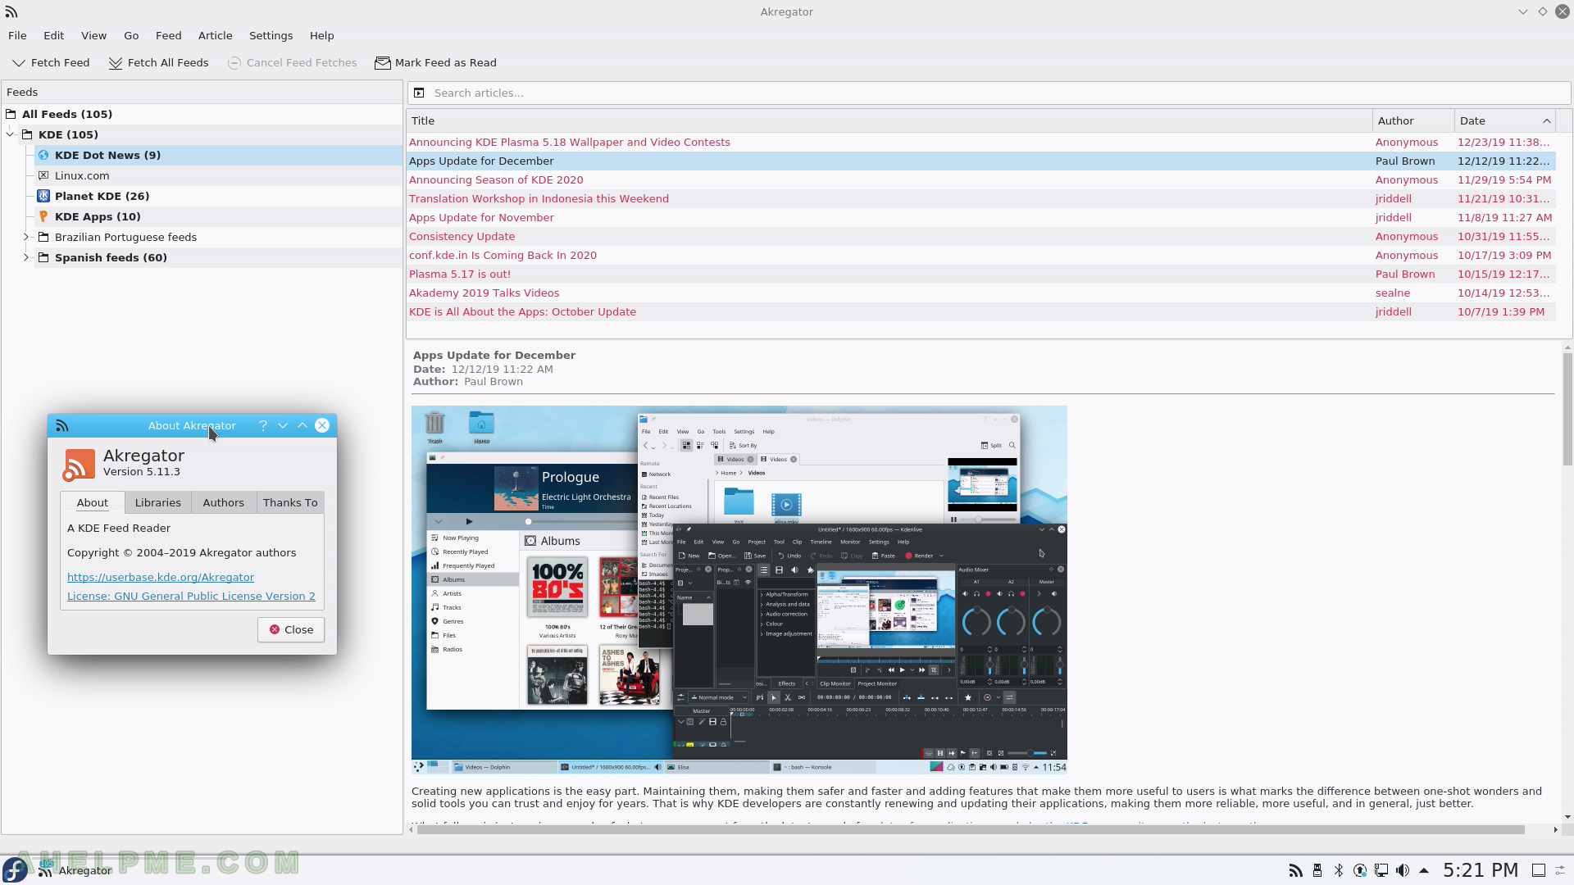Click the Bluetooth tray icon
Screen dimensions: 1574x885
pos(1338,870)
